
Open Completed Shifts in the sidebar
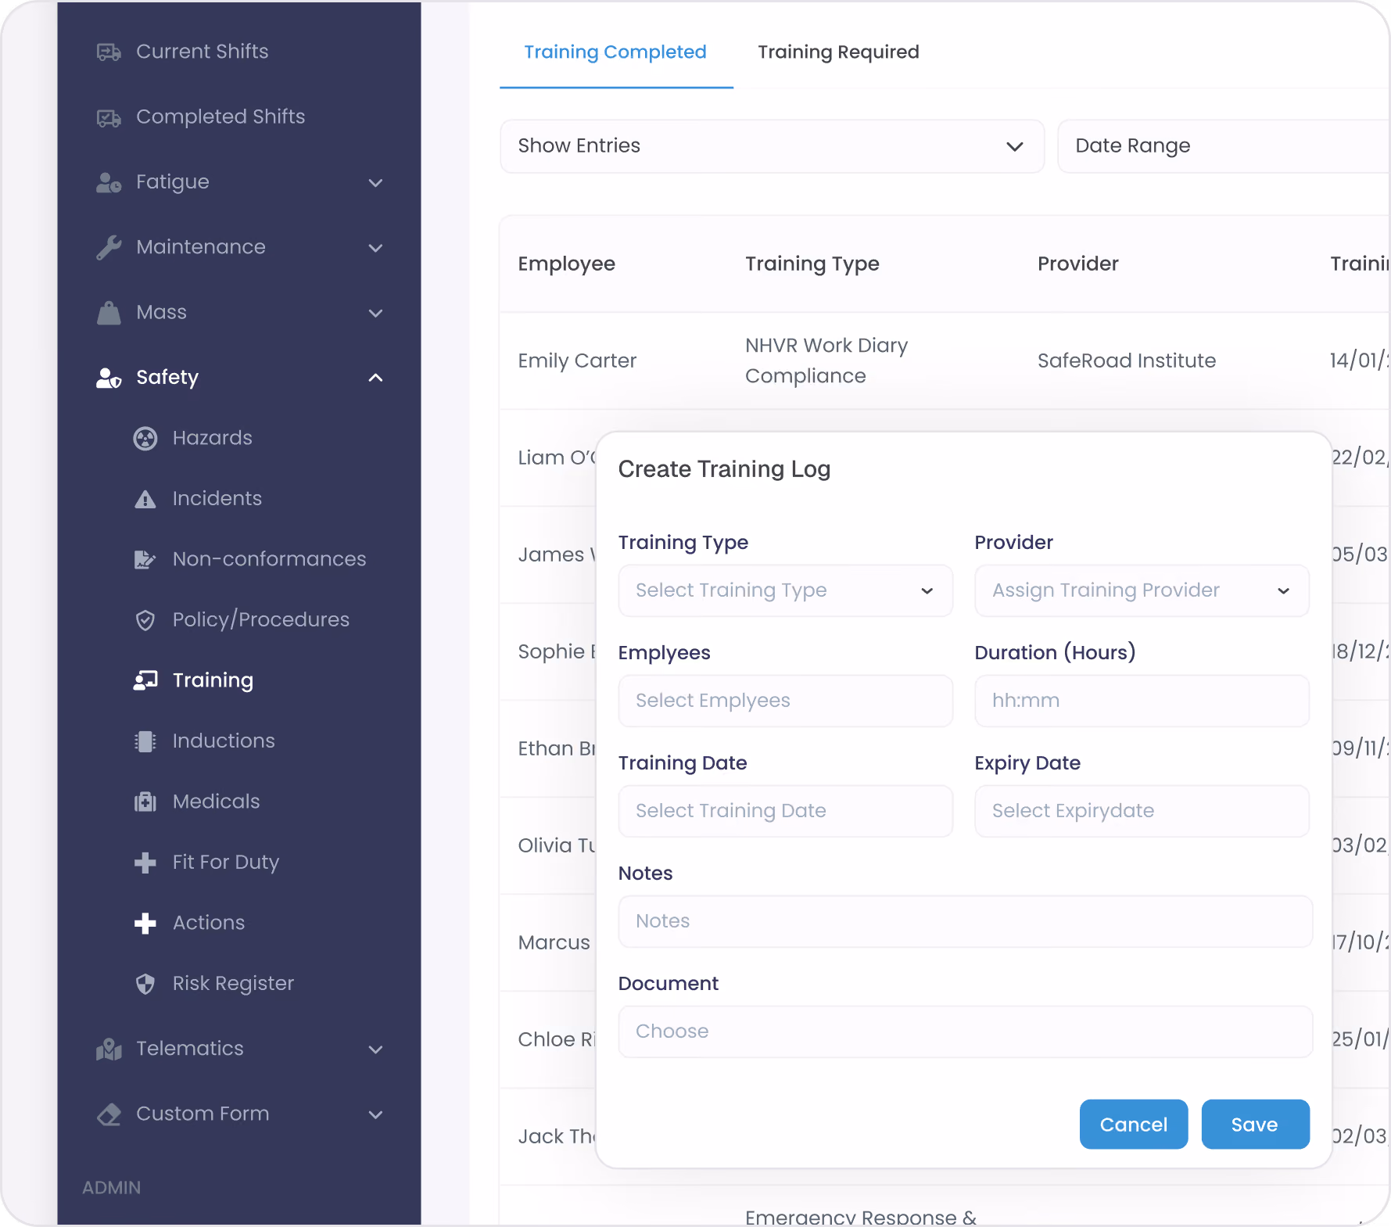click(x=220, y=117)
